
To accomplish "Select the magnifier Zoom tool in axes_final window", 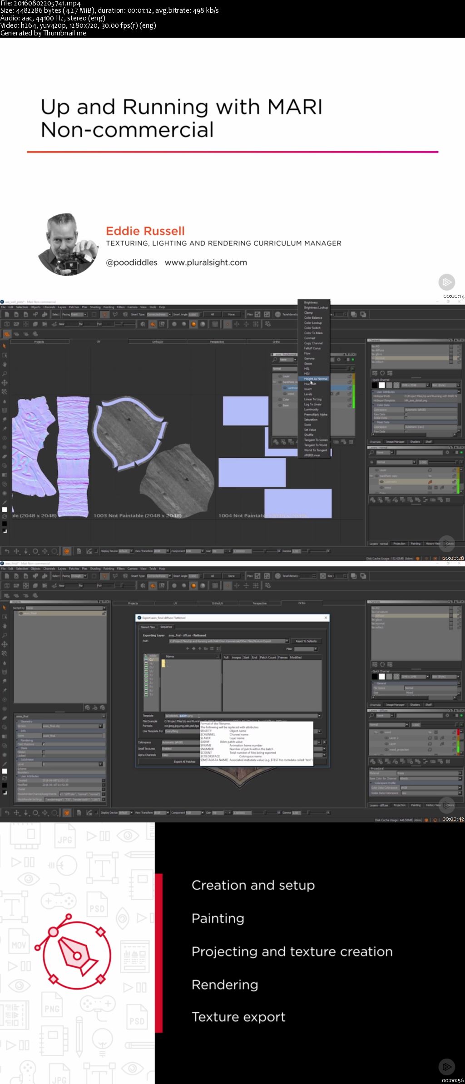I will pos(5,635).
